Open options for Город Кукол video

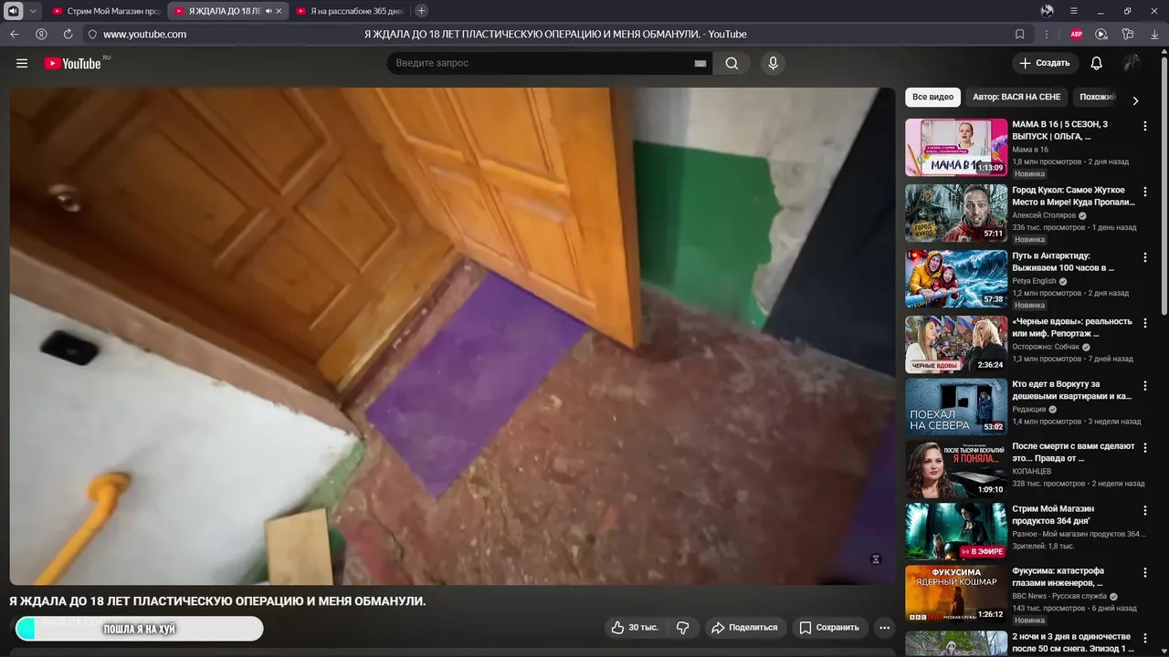[1145, 192]
